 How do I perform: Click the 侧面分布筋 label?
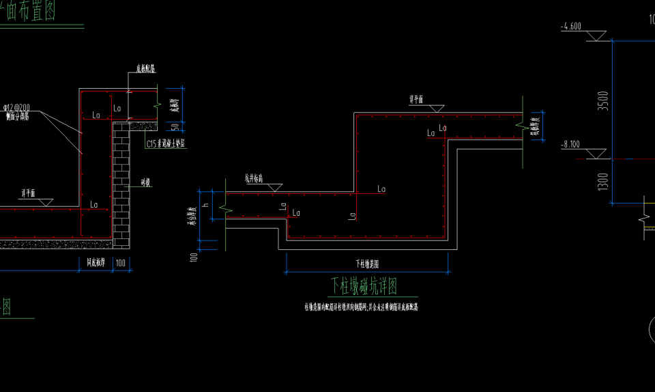(17, 117)
